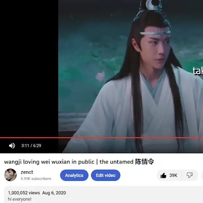The height and width of the screenshot is (203, 203).
Task: Like the video with the thumbs-up icon
Action: (163, 175)
